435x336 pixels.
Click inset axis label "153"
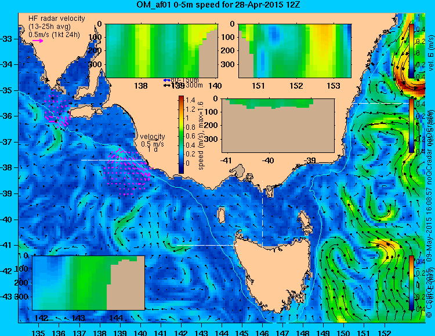pos(333,86)
